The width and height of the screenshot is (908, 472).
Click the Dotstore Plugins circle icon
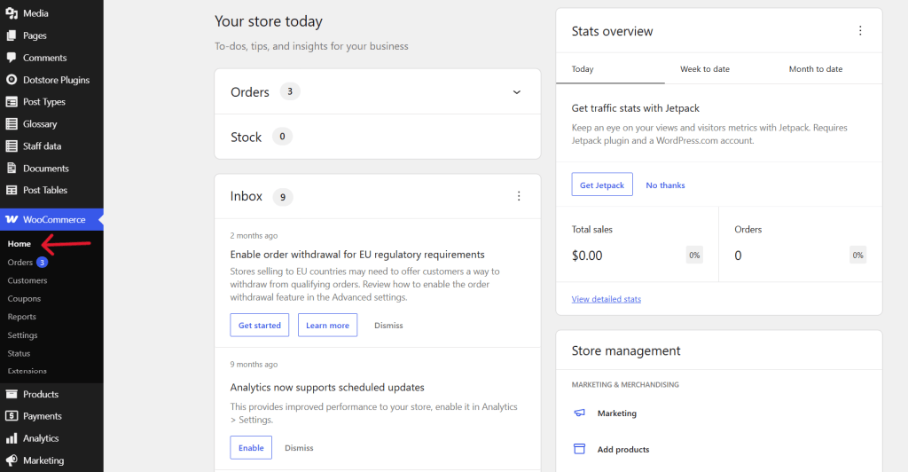[x=12, y=79]
